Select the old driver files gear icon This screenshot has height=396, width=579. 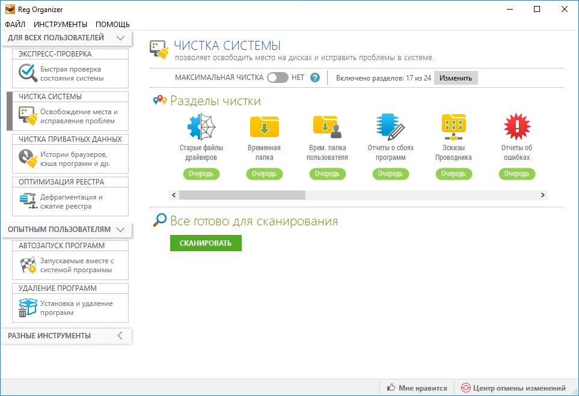point(201,127)
